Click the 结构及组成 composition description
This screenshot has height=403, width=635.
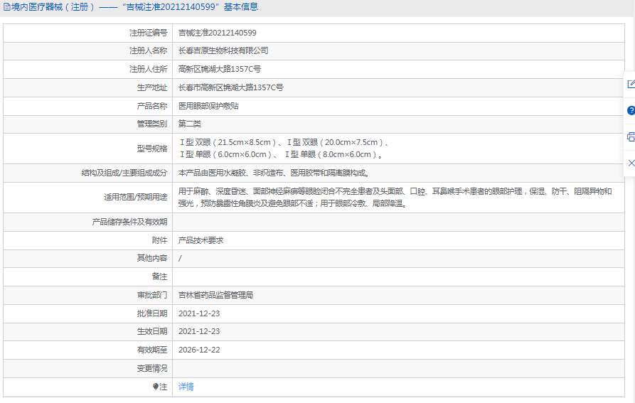(x=273, y=173)
